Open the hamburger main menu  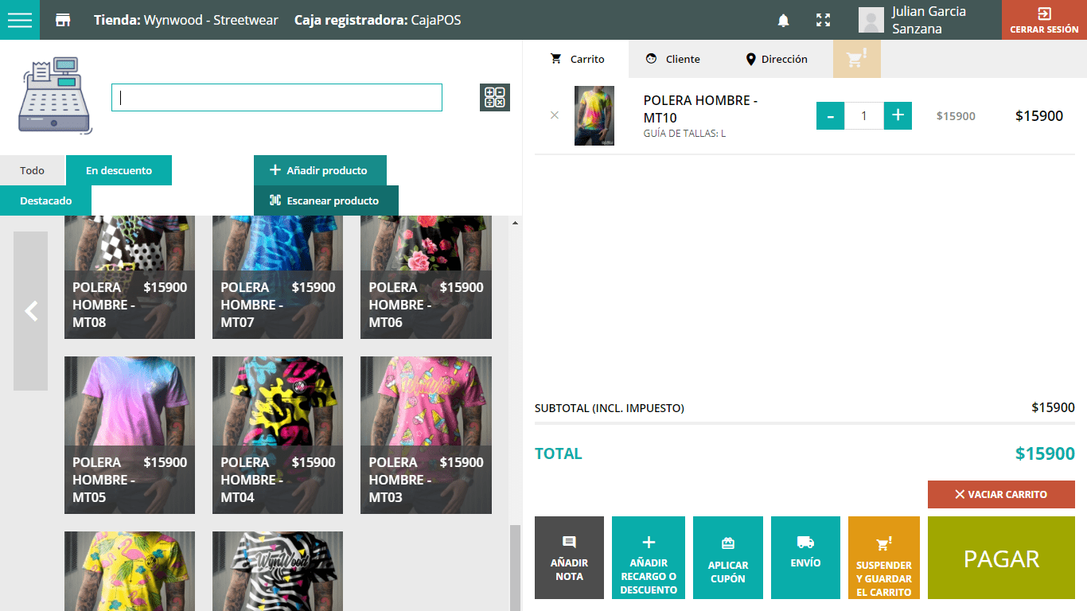(19, 20)
